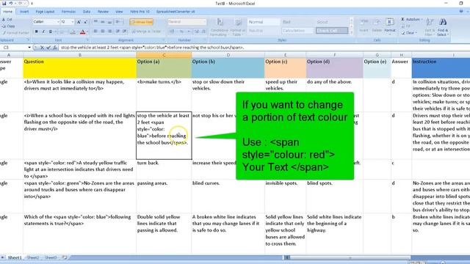Expand the cell Styles gallery arrow
Screen dimensions: 470x264
pyautogui.click(x=351, y=32)
